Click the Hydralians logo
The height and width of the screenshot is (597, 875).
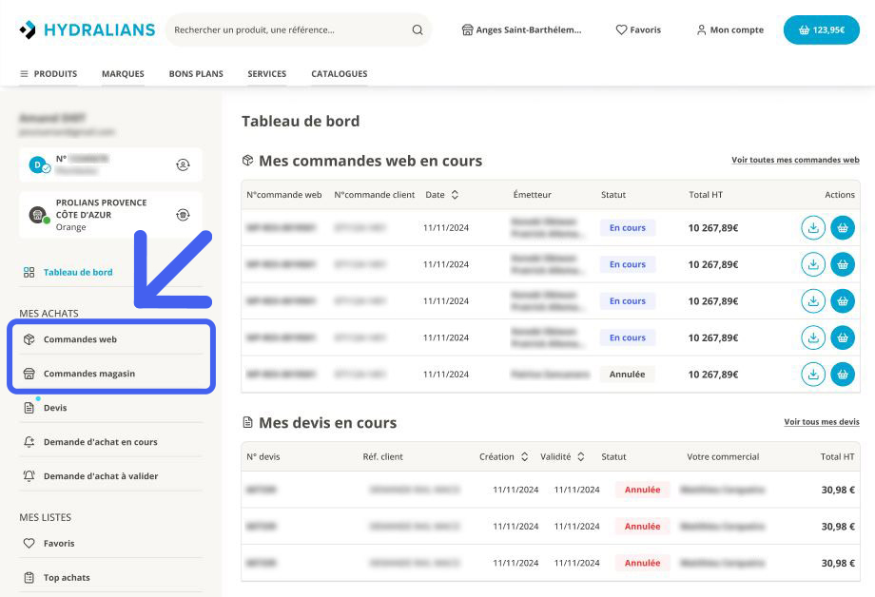coord(87,29)
